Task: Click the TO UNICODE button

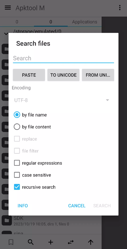Action: (x=64, y=75)
